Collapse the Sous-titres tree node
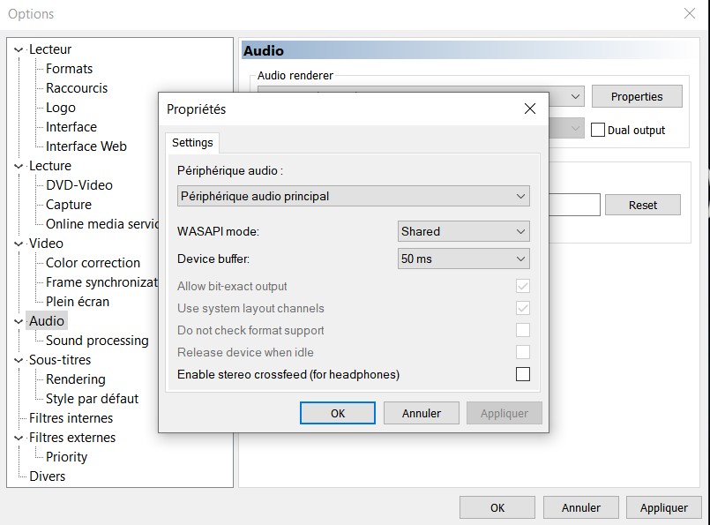The image size is (710, 525). pyautogui.click(x=19, y=360)
